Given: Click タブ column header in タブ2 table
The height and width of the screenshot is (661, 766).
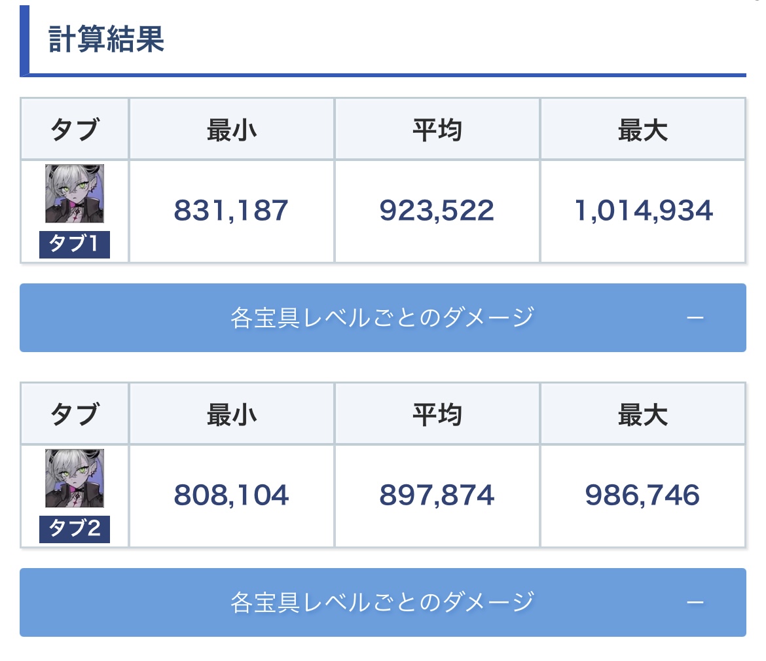Looking at the screenshot, I should coord(75,415).
